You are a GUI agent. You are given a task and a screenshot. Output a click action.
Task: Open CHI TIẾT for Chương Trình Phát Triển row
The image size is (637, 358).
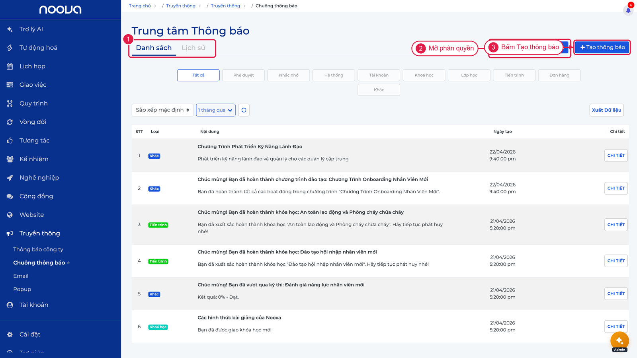coord(616,156)
